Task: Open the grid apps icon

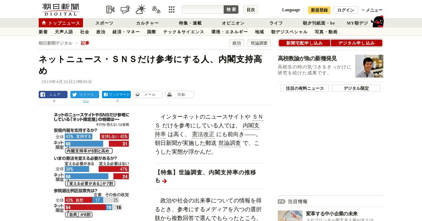Action: point(172,9)
